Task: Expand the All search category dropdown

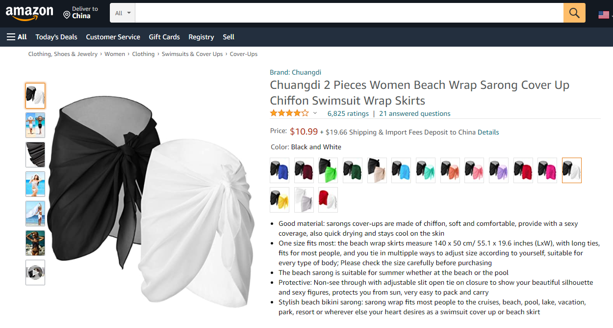Action: 123,13
